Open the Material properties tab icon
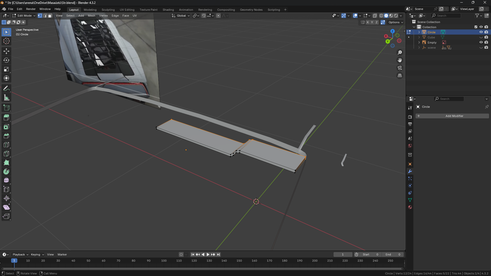The height and width of the screenshot is (276, 491). point(410,207)
